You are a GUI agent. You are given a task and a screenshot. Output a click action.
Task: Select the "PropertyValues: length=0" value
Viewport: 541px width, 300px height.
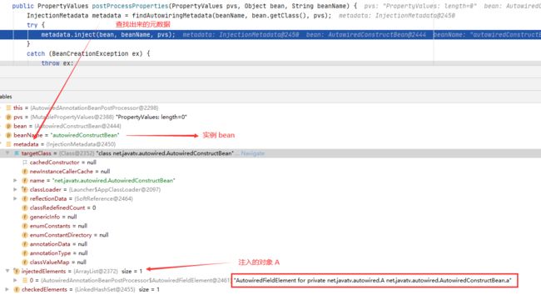coord(151,117)
